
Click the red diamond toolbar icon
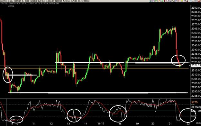point(165,1)
